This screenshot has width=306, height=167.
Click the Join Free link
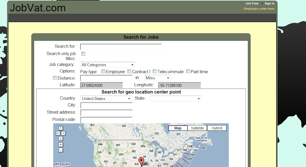(252, 3)
